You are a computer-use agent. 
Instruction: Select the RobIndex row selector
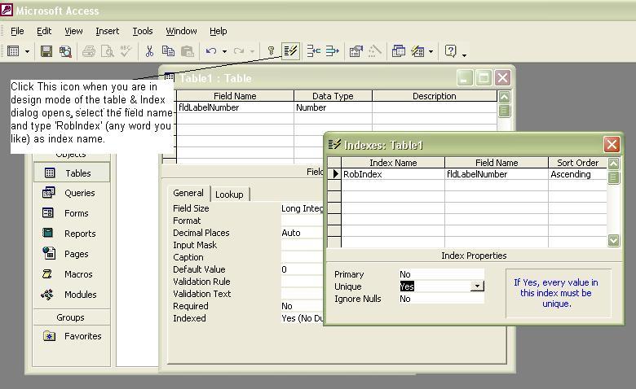[x=334, y=174]
